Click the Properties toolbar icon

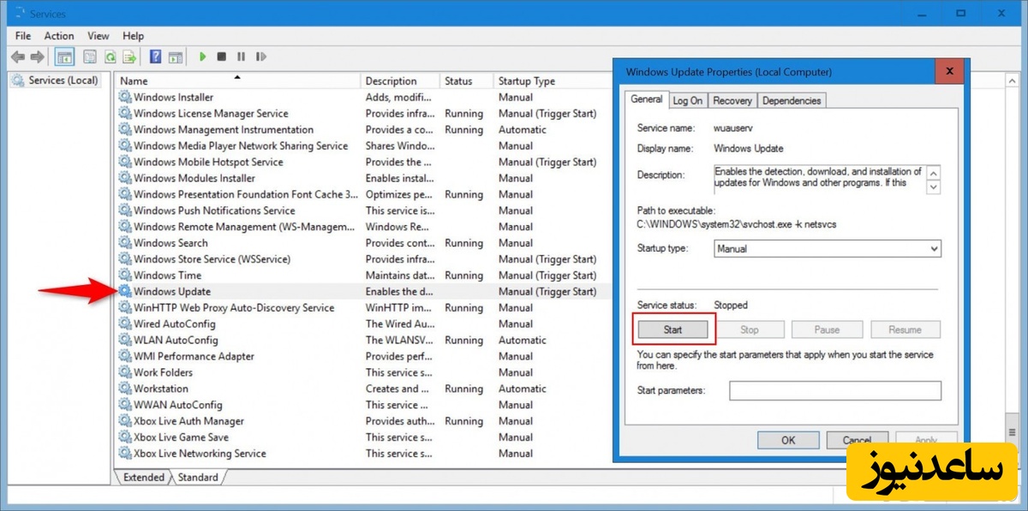89,57
